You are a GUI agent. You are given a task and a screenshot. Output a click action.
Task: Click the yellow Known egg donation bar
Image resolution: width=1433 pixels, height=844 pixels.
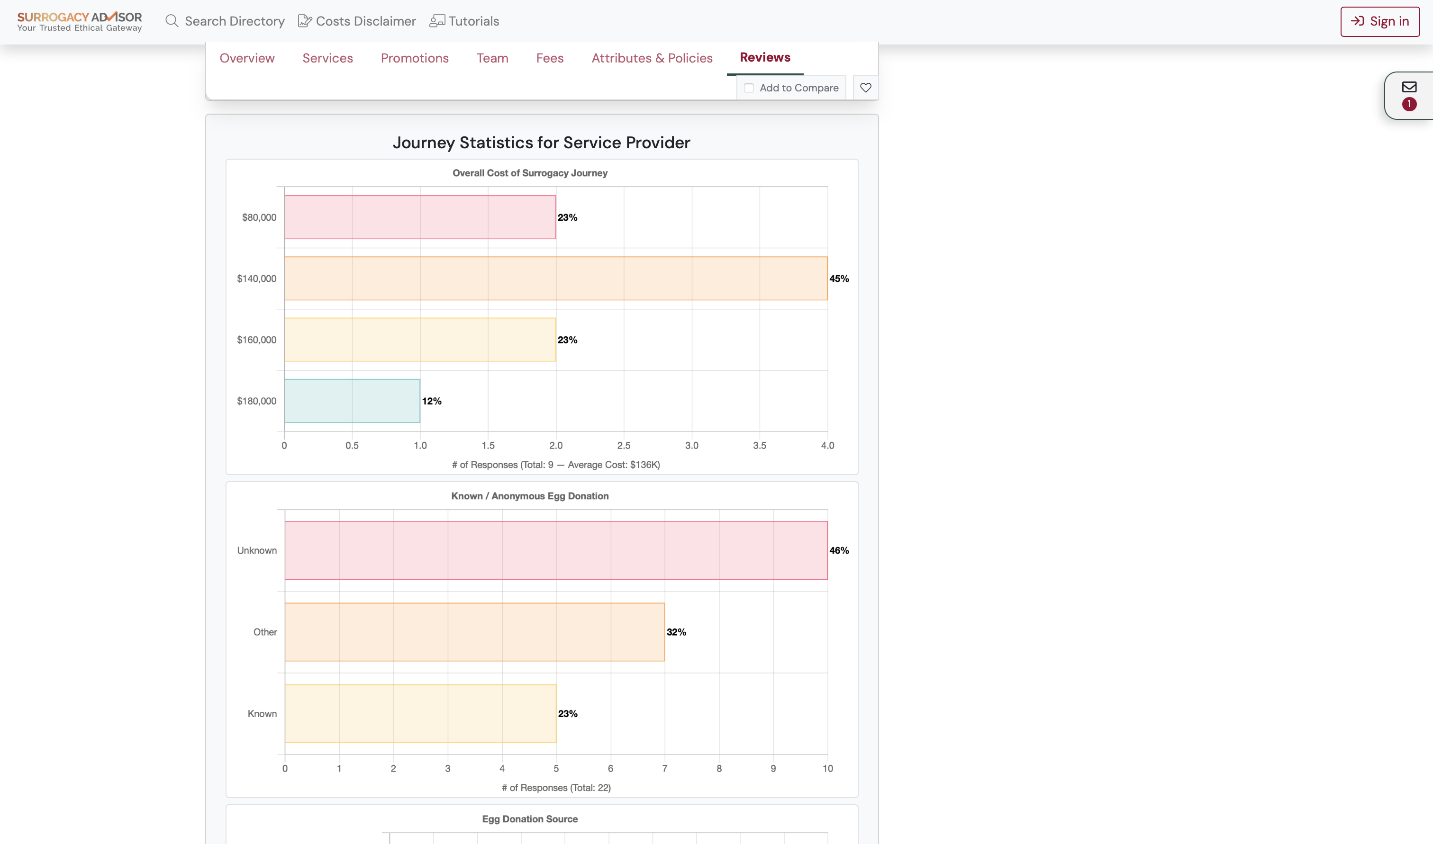coord(420,714)
